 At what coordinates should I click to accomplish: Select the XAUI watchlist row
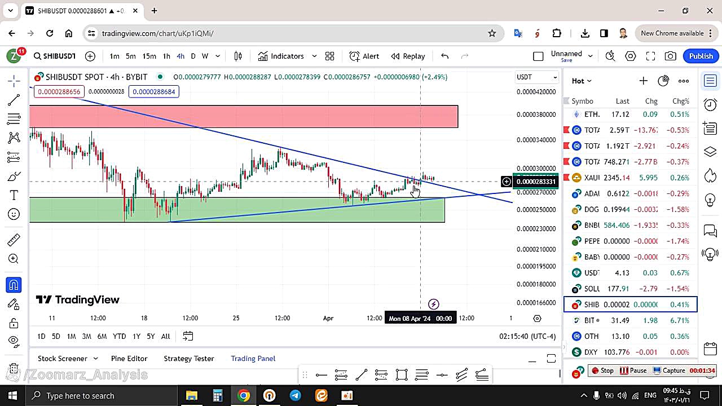coord(631,178)
